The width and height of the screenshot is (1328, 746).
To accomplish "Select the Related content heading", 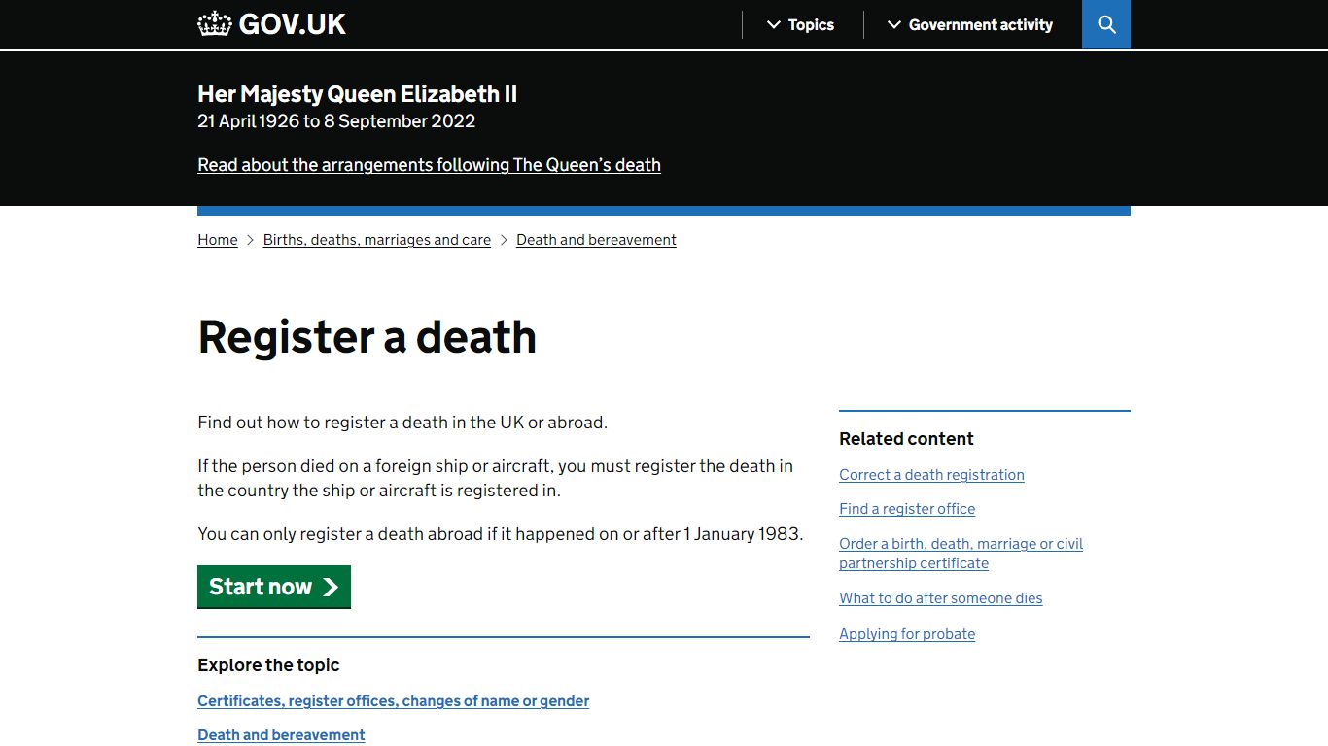I will click(906, 439).
